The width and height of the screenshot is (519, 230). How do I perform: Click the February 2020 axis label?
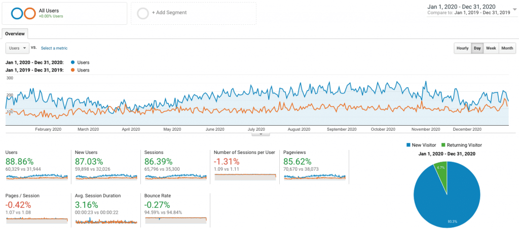pyautogui.click(x=48, y=129)
